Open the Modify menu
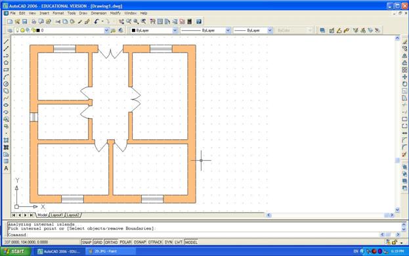Screen dimensions: 409x256 (x=116, y=13)
